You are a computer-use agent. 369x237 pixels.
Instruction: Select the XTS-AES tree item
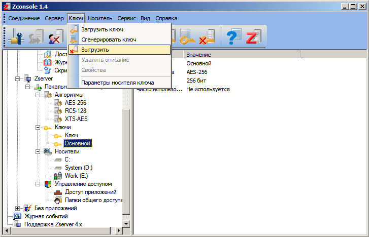[76, 119]
